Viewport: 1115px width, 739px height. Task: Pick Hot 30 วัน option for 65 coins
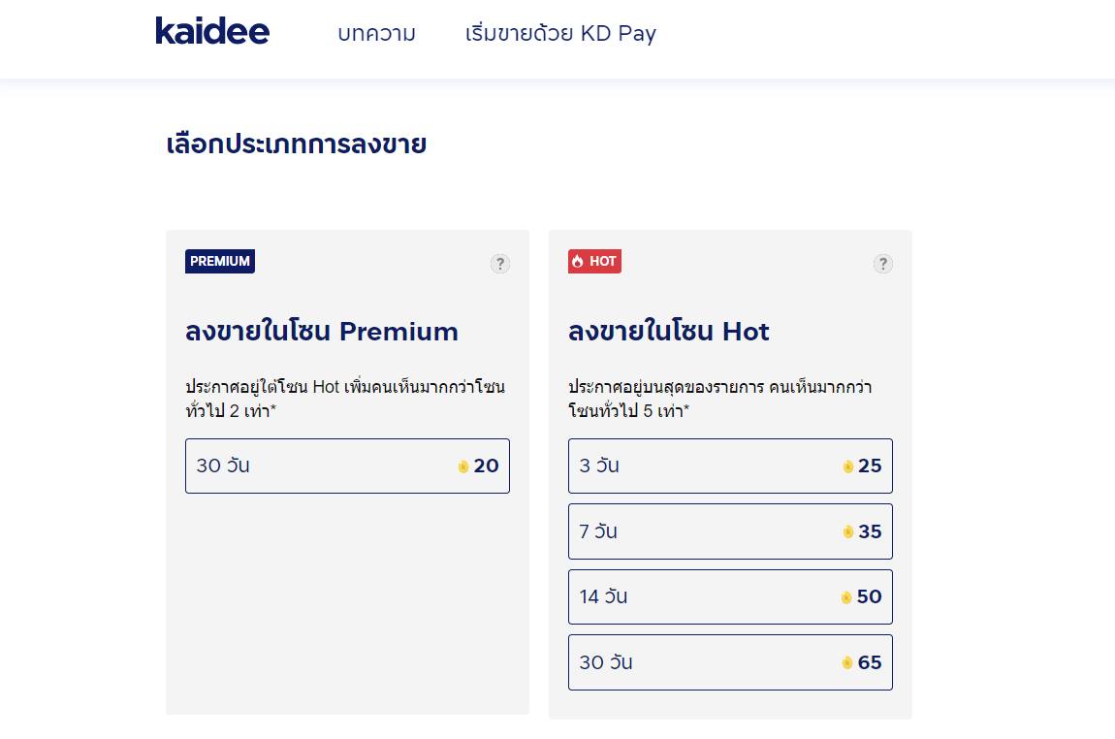point(729,662)
